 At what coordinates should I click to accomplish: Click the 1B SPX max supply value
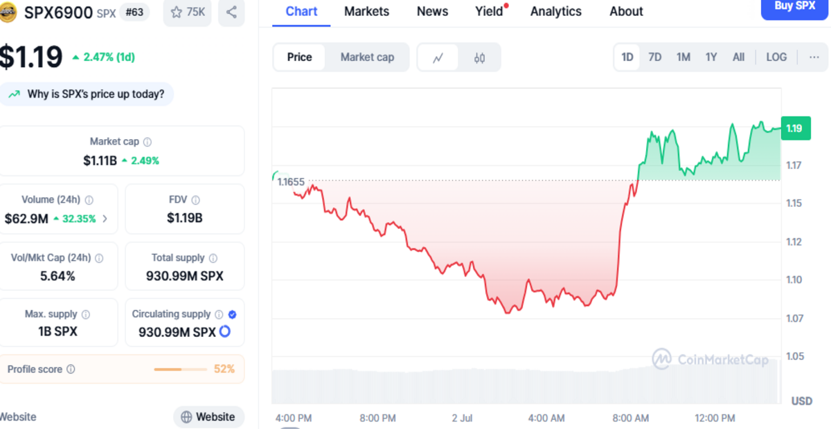[x=58, y=331]
